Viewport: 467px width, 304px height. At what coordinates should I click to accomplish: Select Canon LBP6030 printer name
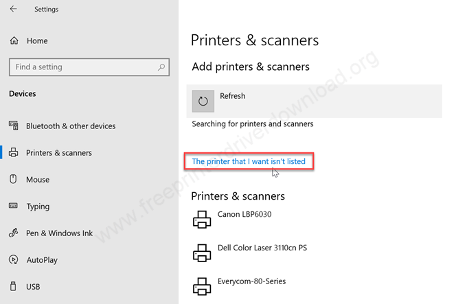tap(244, 215)
